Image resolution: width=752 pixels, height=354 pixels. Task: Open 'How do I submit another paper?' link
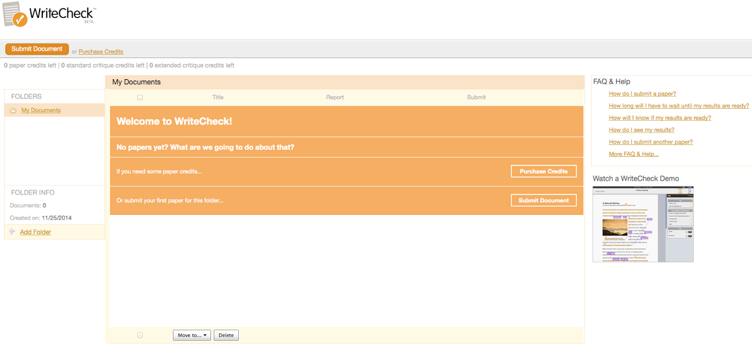[651, 142]
